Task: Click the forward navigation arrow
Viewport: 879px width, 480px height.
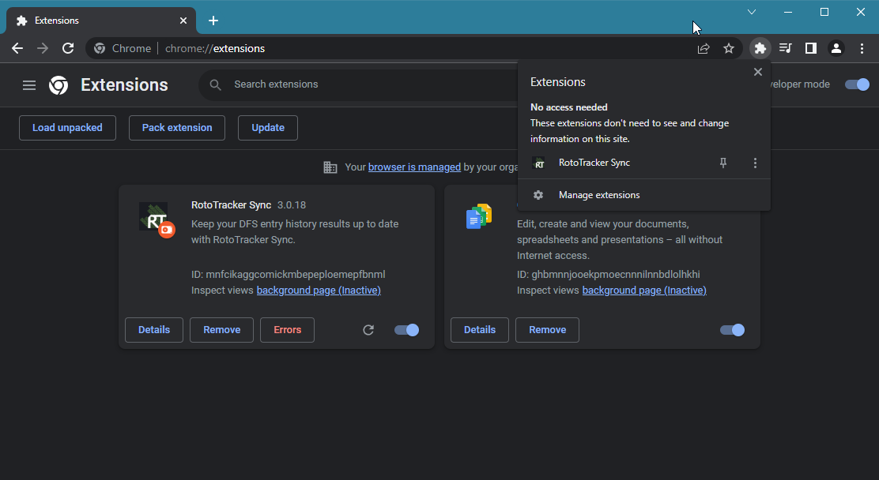Action: coord(43,48)
